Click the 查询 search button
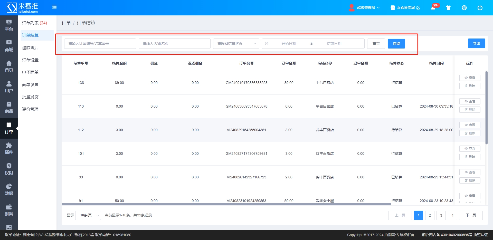The image size is (493, 240). pos(396,44)
